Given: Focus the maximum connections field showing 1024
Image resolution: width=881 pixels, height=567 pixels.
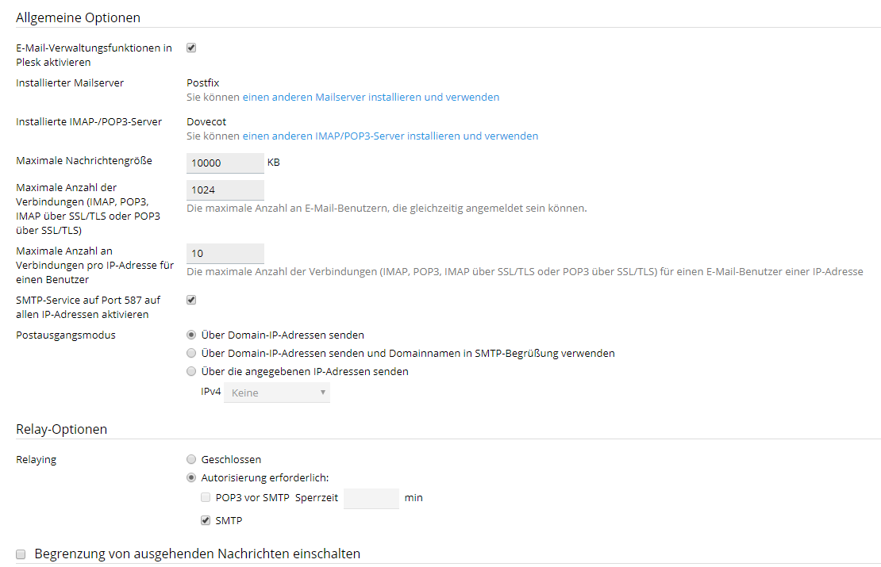Looking at the screenshot, I should (x=225, y=190).
